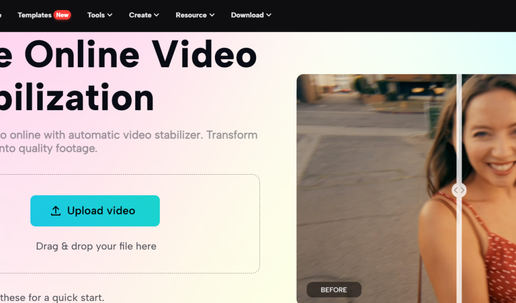
Task: Open the Resource menu label
Action: 191,15
